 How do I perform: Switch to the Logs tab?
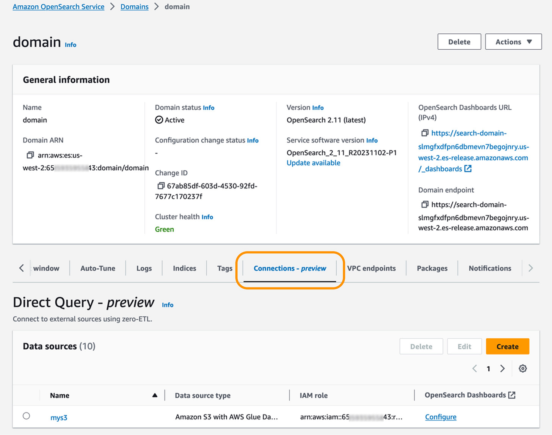coord(144,268)
